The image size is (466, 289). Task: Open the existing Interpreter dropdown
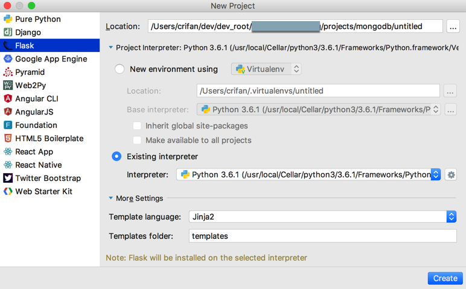tap(308, 174)
